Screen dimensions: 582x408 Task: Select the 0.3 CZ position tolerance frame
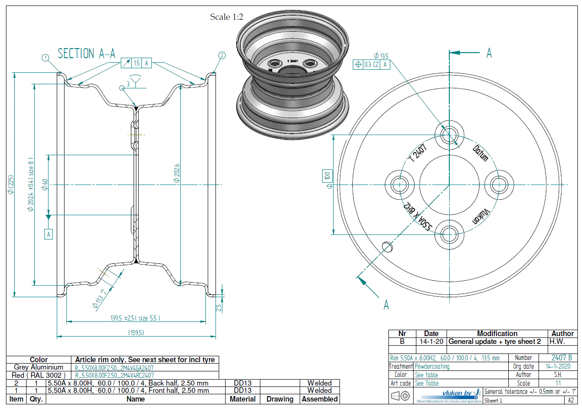tap(372, 65)
